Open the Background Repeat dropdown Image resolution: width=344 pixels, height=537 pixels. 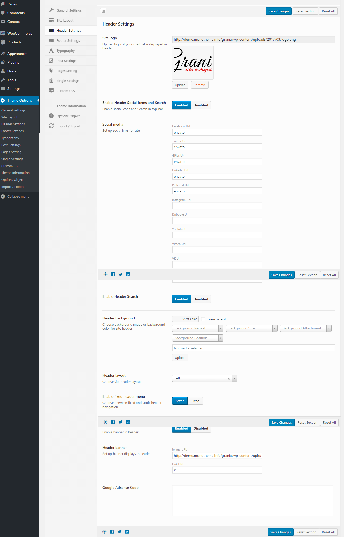tap(197, 328)
